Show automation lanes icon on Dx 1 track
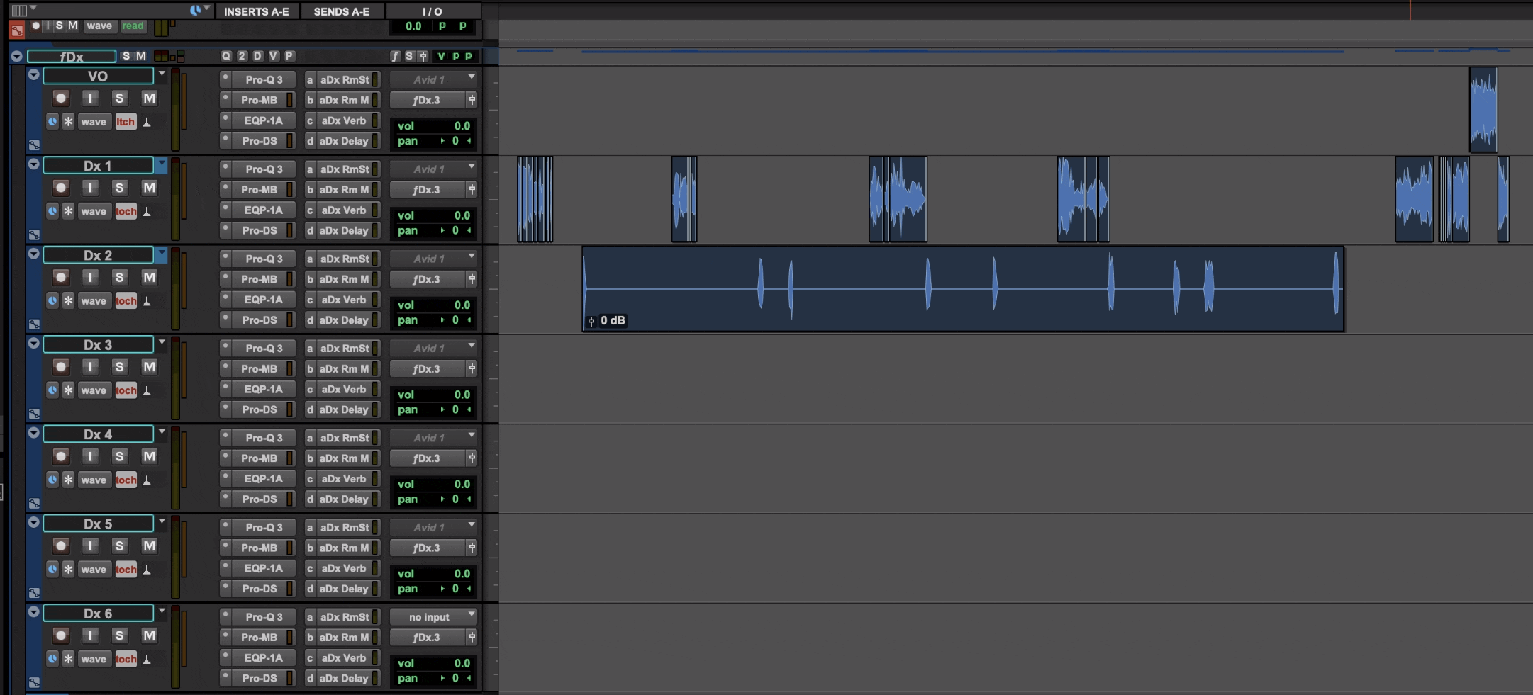Image resolution: width=1533 pixels, height=695 pixels. click(34, 235)
